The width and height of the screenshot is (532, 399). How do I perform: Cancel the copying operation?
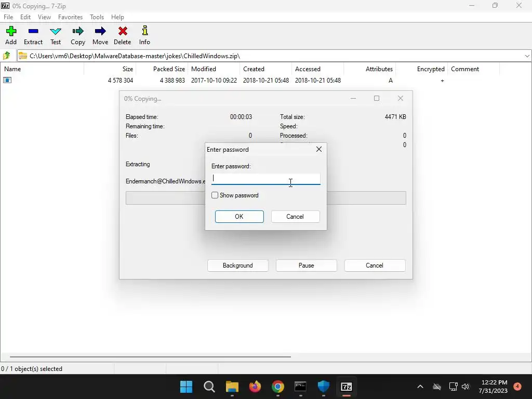coord(375,265)
